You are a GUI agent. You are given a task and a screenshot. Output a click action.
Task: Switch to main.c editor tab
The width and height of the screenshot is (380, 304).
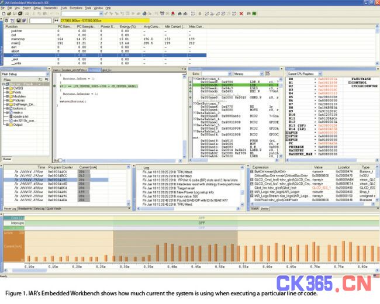57,70
